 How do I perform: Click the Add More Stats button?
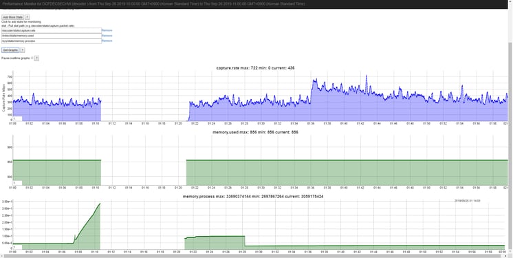click(13, 17)
